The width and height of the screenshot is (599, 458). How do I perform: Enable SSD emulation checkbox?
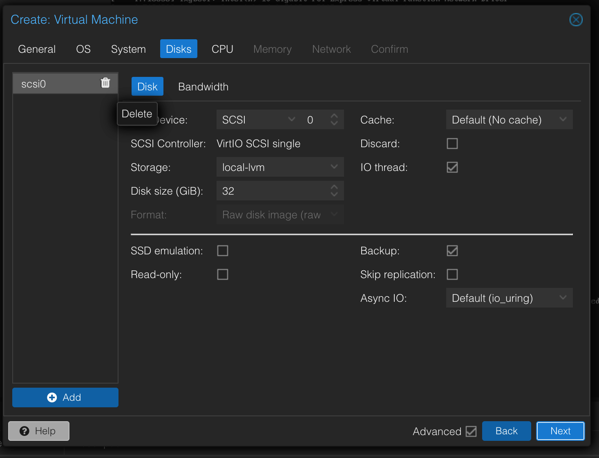point(223,251)
